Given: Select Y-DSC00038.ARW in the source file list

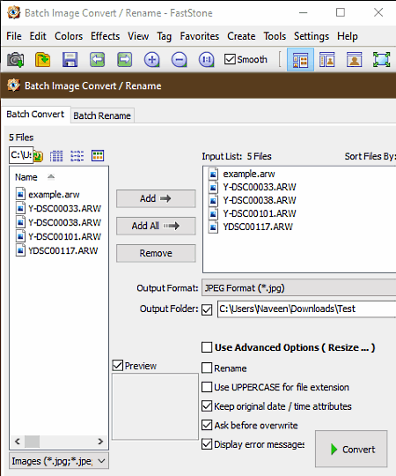Looking at the screenshot, I should [x=58, y=222].
